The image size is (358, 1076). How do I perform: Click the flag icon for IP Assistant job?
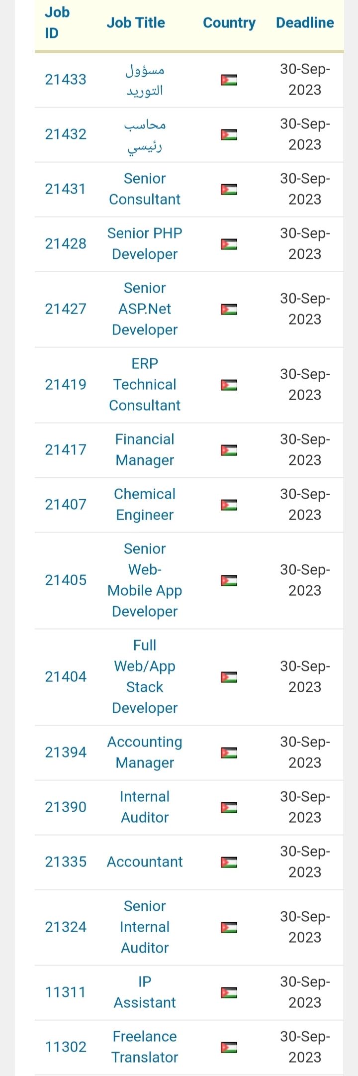click(x=229, y=992)
